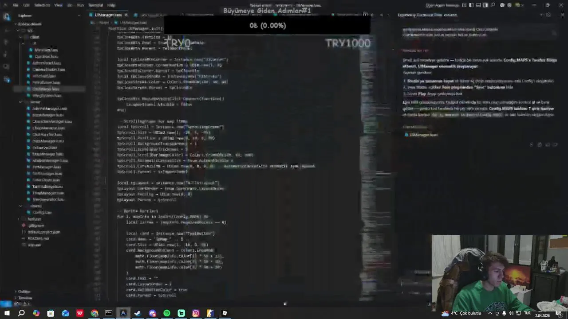The width and height of the screenshot is (568, 319).
Task: Open the terminal app from taskbar
Action: coord(109,313)
